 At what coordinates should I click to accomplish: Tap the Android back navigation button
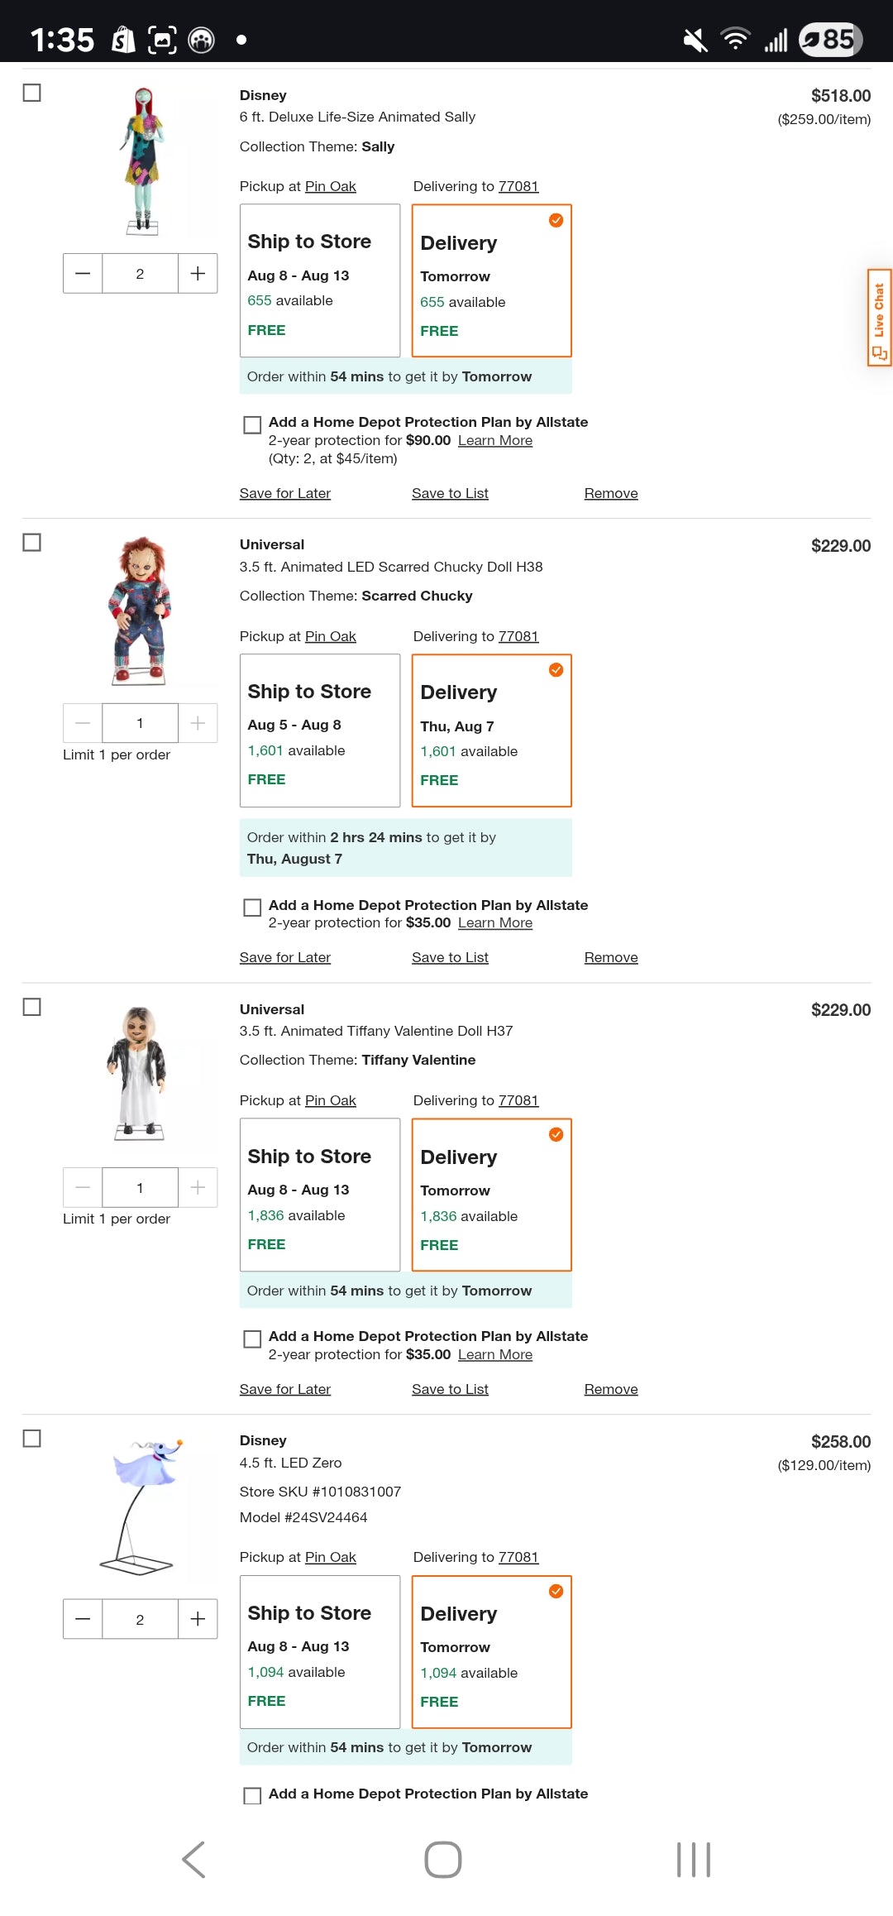coord(193,1860)
